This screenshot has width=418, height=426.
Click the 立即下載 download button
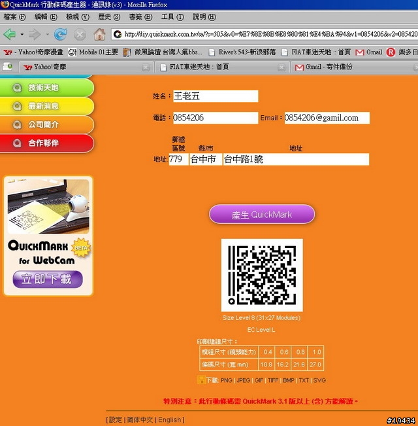(x=48, y=279)
